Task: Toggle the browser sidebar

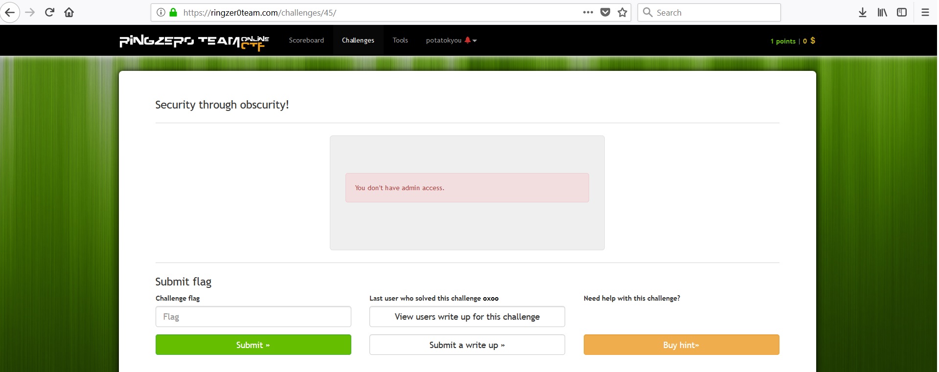Action: click(902, 12)
